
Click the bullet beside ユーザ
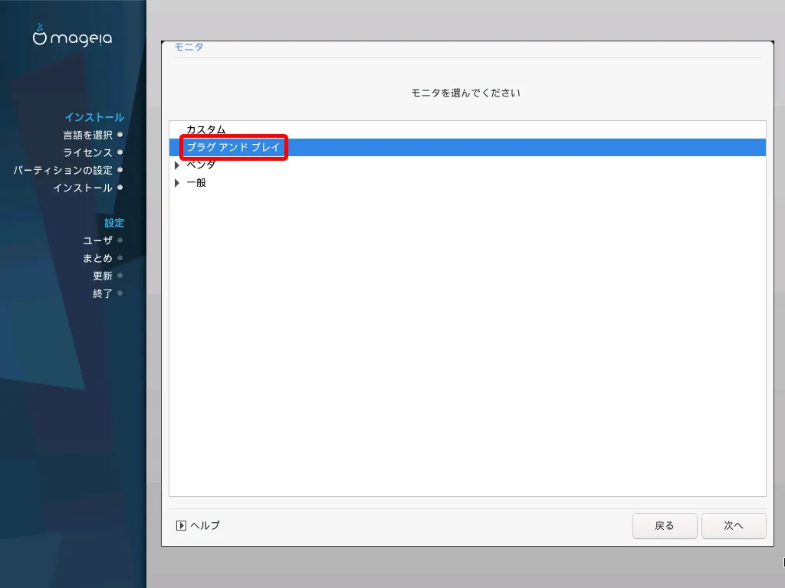tap(120, 240)
